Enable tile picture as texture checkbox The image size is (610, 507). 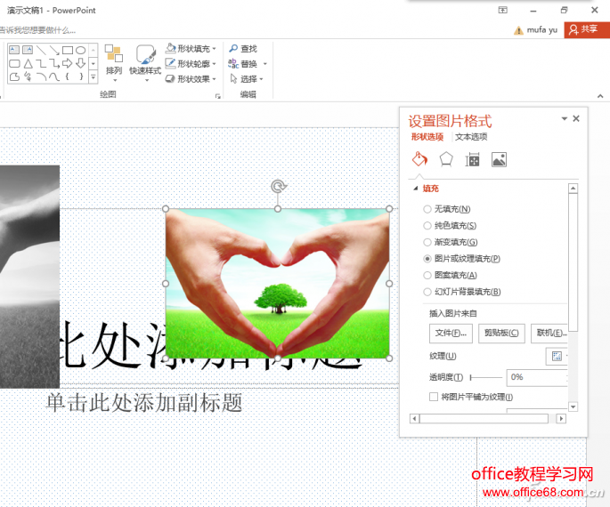pos(434,397)
